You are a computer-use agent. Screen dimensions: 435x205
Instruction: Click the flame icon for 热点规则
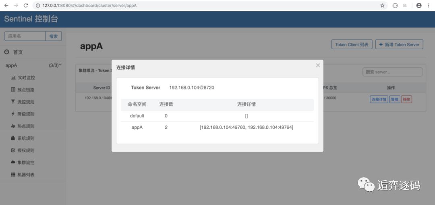pos(13,126)
